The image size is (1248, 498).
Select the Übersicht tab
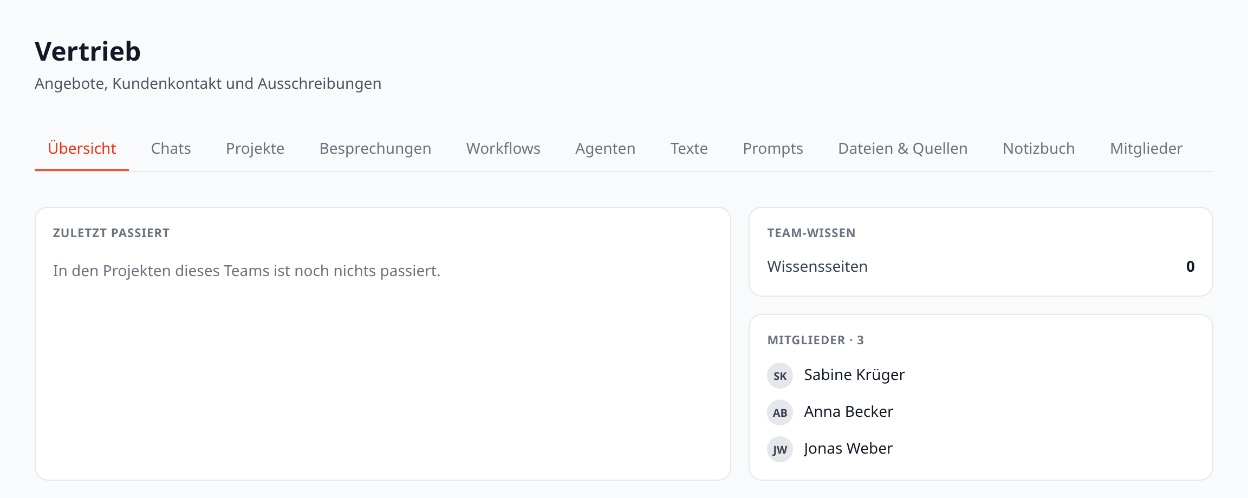tap(82, 148)
